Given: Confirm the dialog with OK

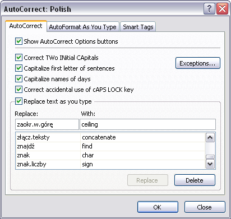Looking at the screenshot, I should (x=158, y=207).
